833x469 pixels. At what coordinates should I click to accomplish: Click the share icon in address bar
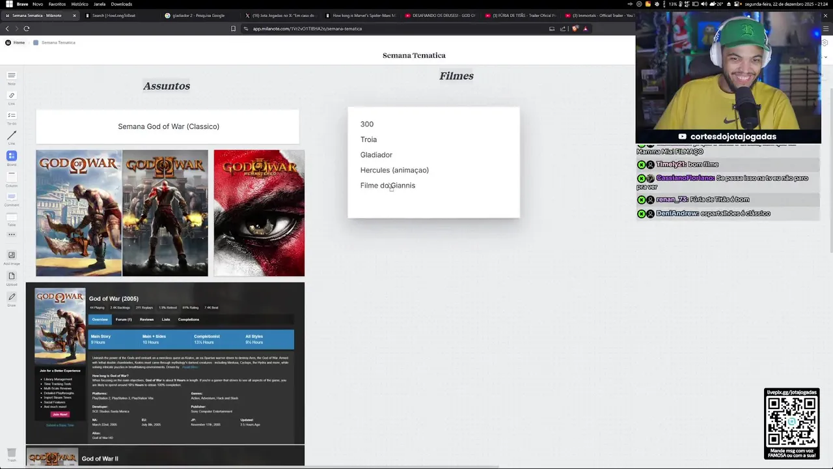563,29
